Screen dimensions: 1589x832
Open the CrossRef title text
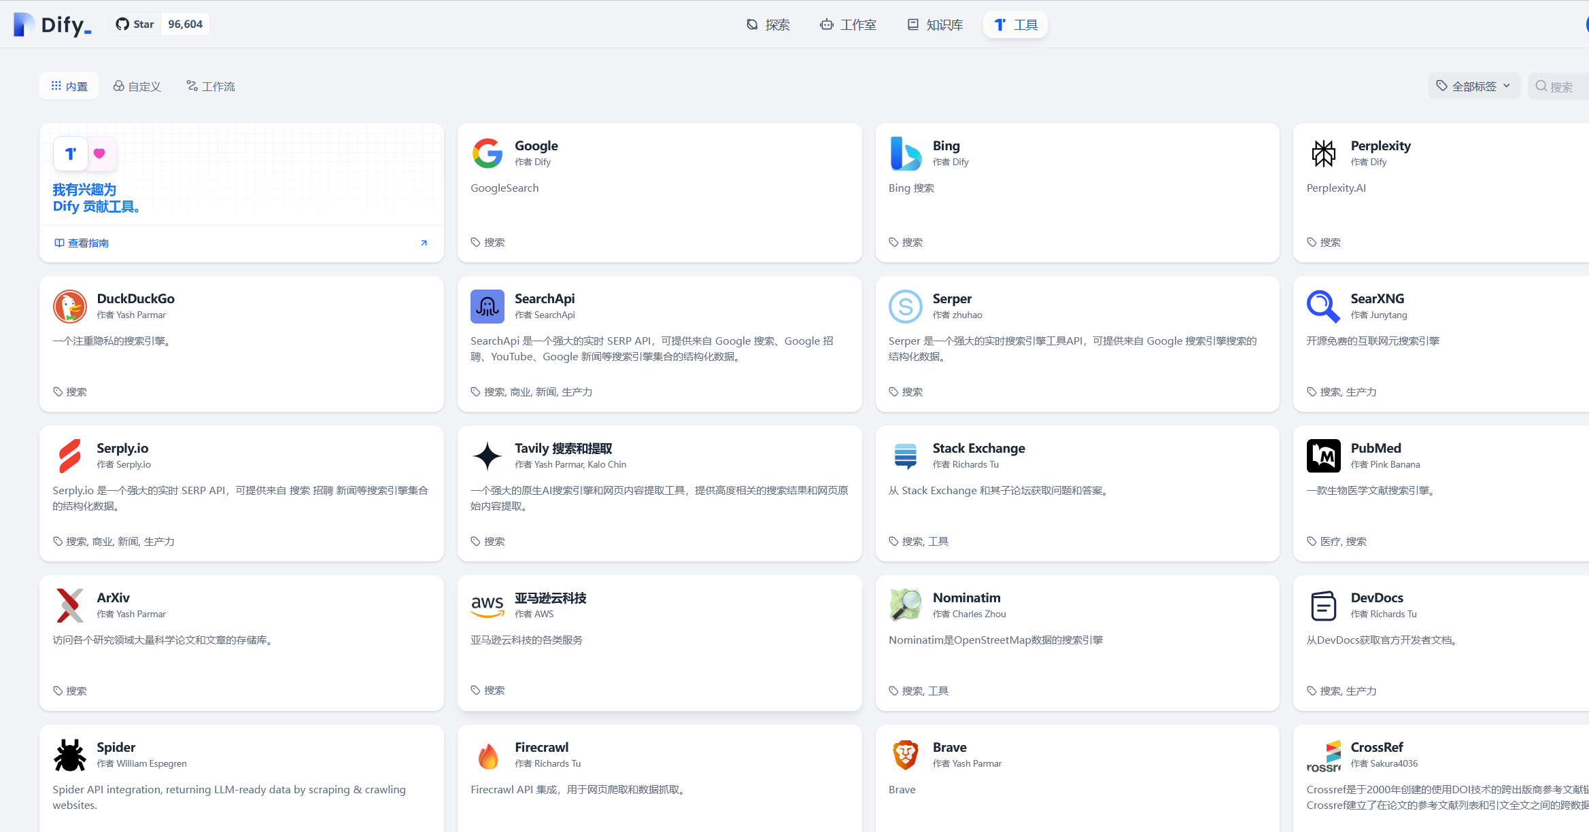pyautogui.click(x=1377, y=747)
